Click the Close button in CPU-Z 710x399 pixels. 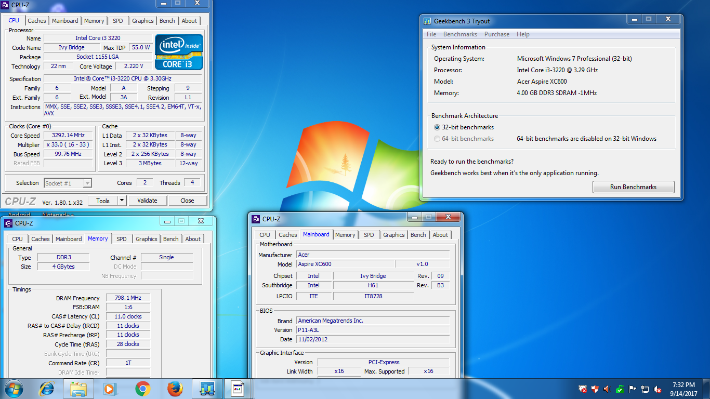[187, 201]
